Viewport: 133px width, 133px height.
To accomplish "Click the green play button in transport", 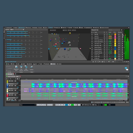I will (x=72, y=105).
